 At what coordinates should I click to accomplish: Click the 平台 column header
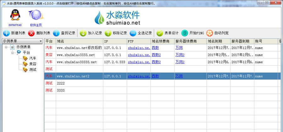[x=50, y=41]
